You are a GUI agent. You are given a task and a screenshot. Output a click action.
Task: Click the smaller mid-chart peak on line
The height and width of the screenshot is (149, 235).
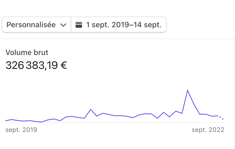91,109
